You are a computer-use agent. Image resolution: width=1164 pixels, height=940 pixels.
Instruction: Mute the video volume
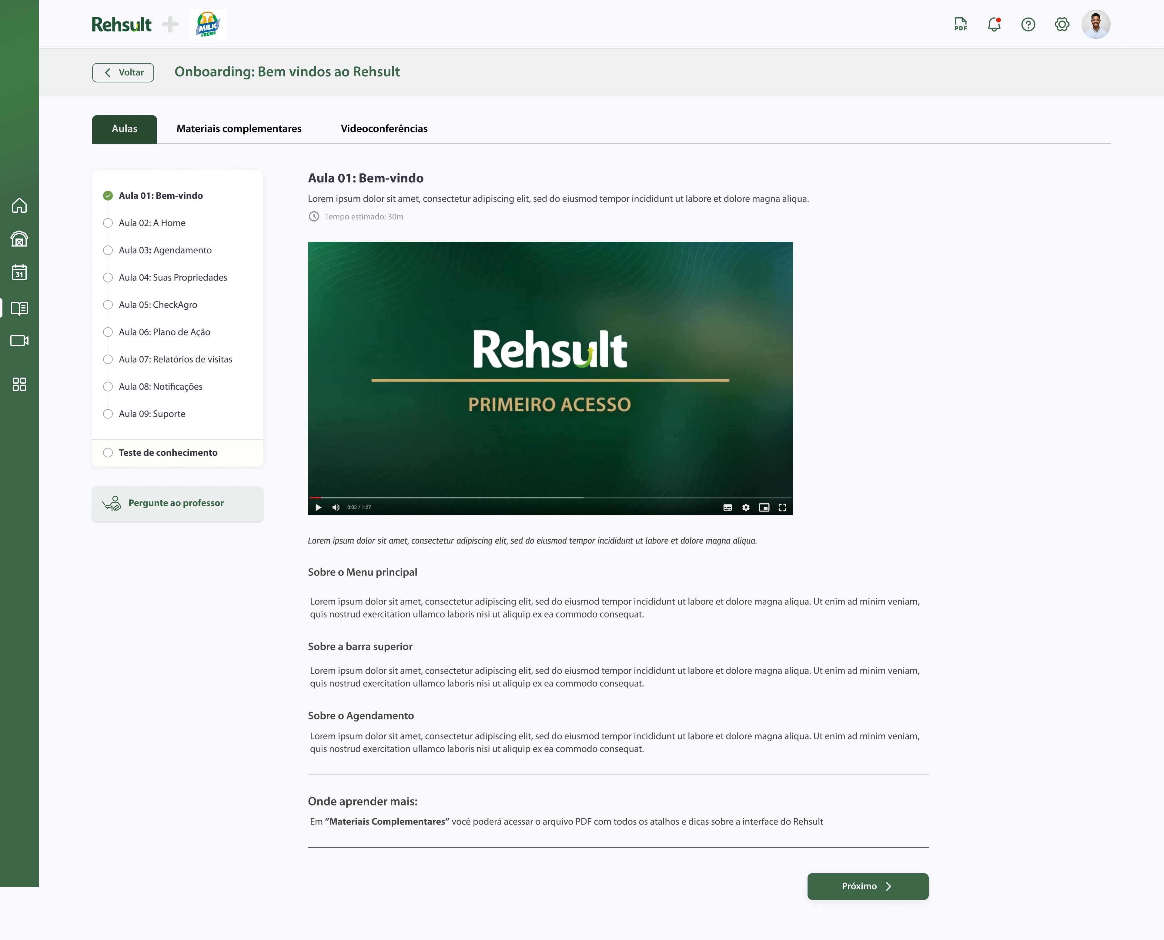pos(336,507)
